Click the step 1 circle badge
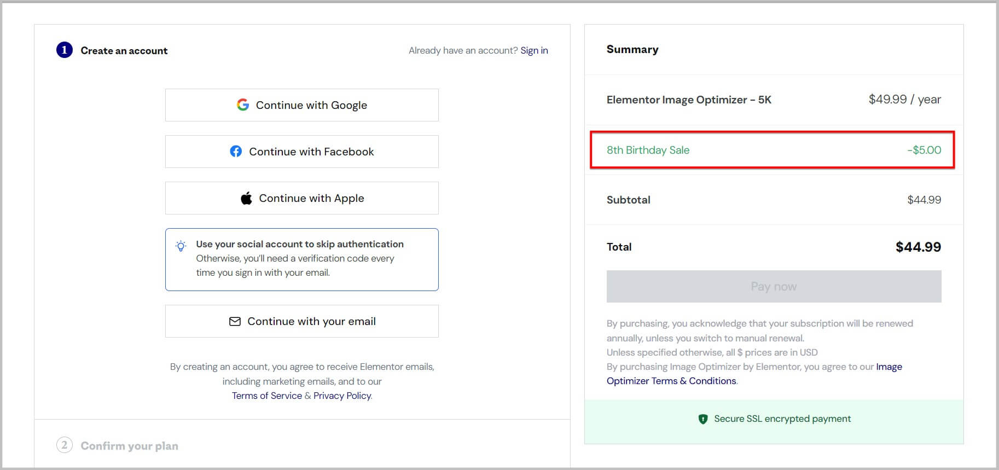This screenshot has height=470, width=999. 65,50
